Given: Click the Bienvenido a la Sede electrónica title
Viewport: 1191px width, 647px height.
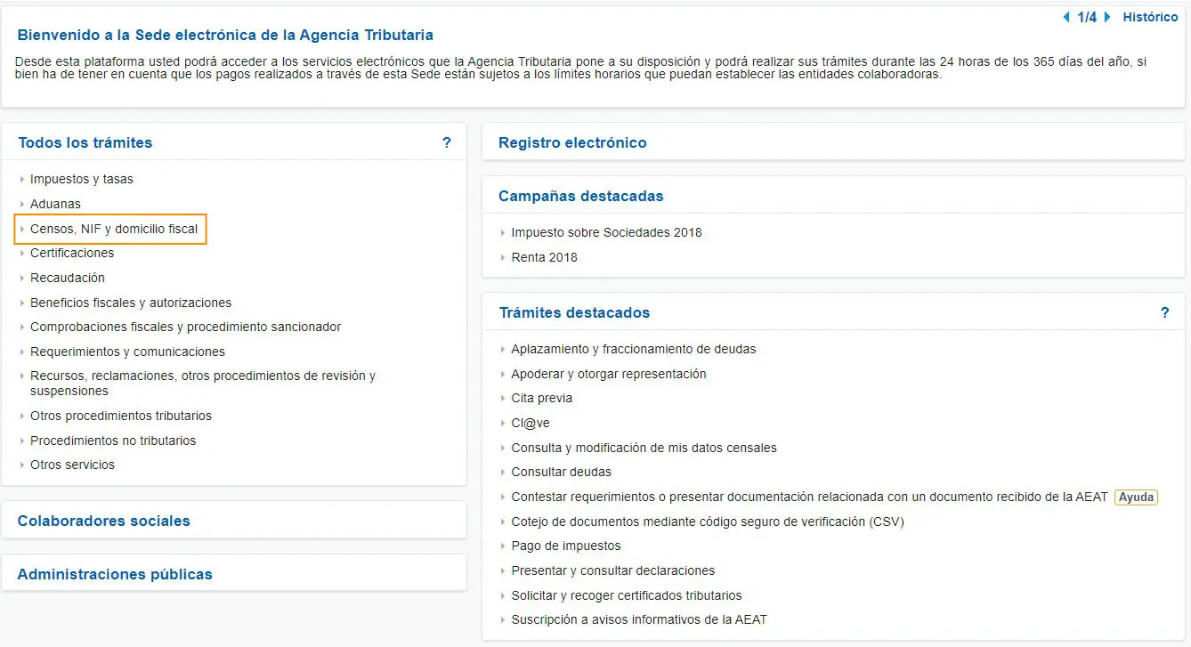Looking at the screenshot, I should (225, 35).
